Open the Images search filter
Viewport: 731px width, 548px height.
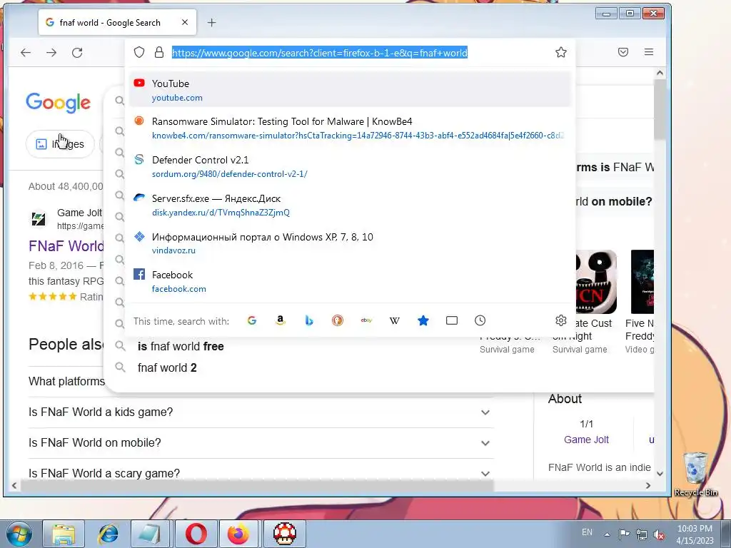coord(60,144)
